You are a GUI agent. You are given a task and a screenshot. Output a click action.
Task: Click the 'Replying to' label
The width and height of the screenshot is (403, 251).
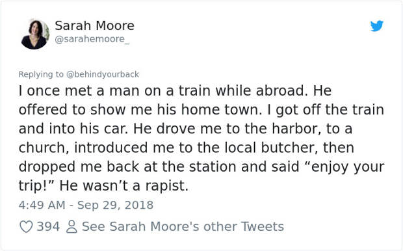coord(41,74)
